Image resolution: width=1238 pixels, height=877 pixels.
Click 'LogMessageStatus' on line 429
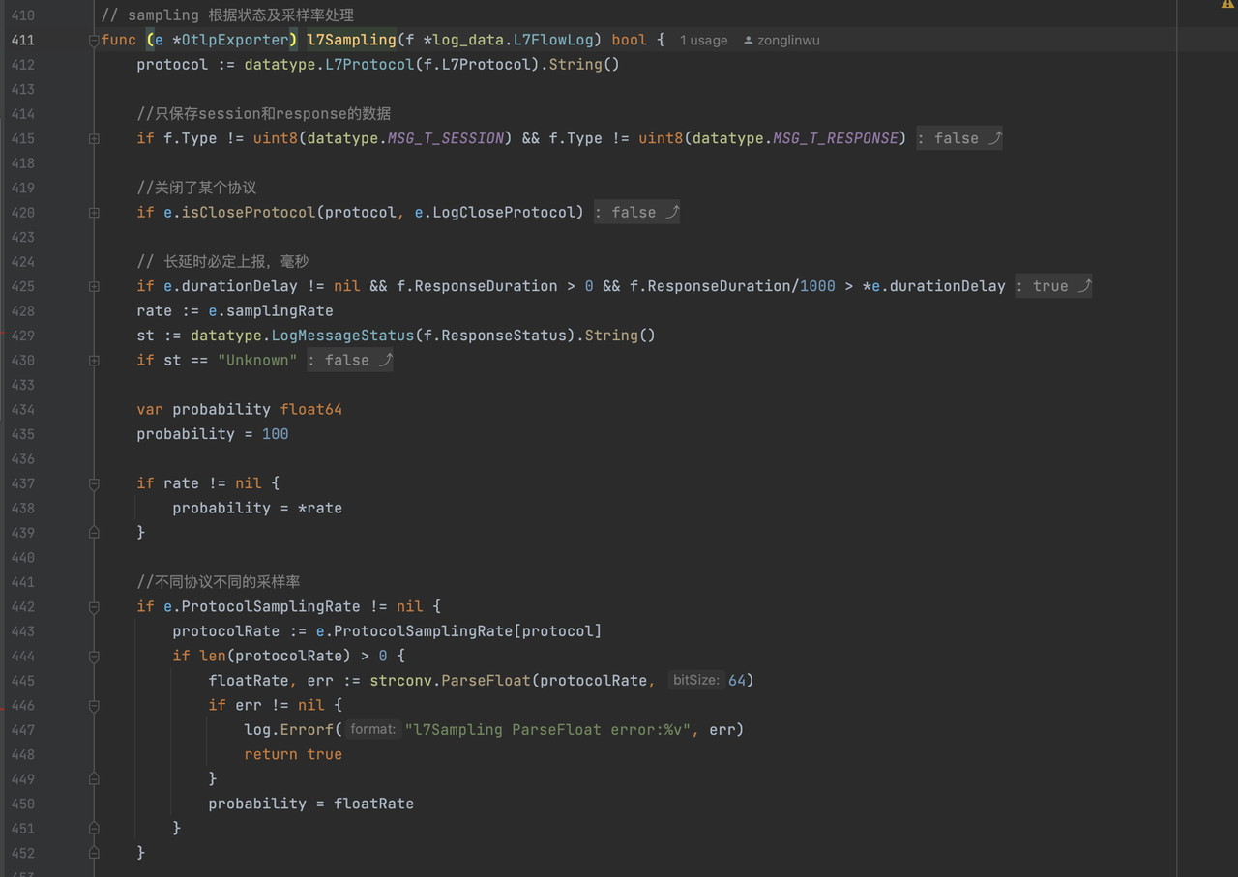point(342,336)
